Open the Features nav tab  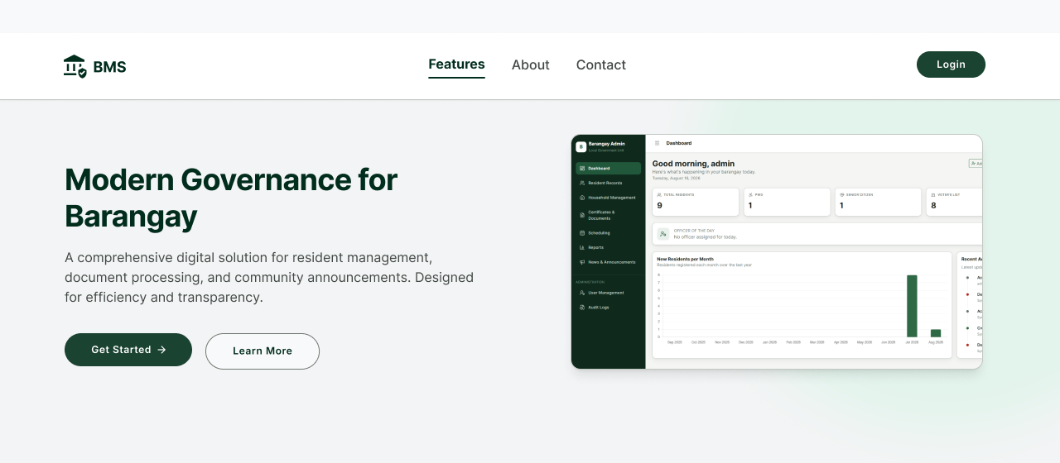(x=456, y=64)
